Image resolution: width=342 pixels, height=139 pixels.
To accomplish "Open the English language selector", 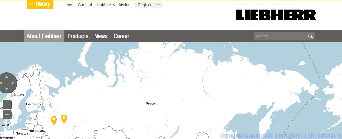I will [145, 5].
